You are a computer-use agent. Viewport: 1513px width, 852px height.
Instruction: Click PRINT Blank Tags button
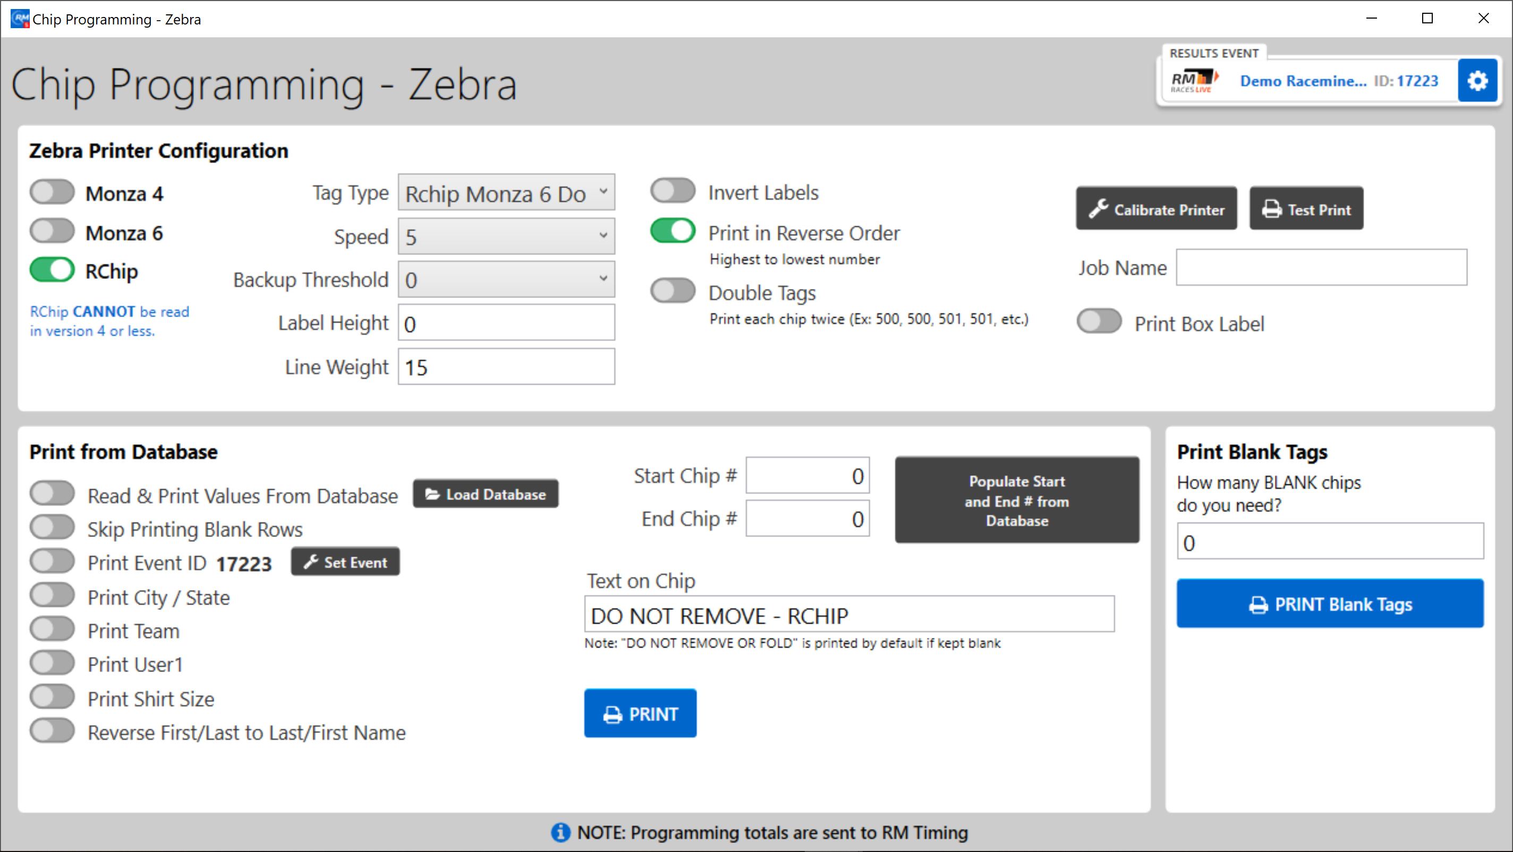click(1330, 603)
